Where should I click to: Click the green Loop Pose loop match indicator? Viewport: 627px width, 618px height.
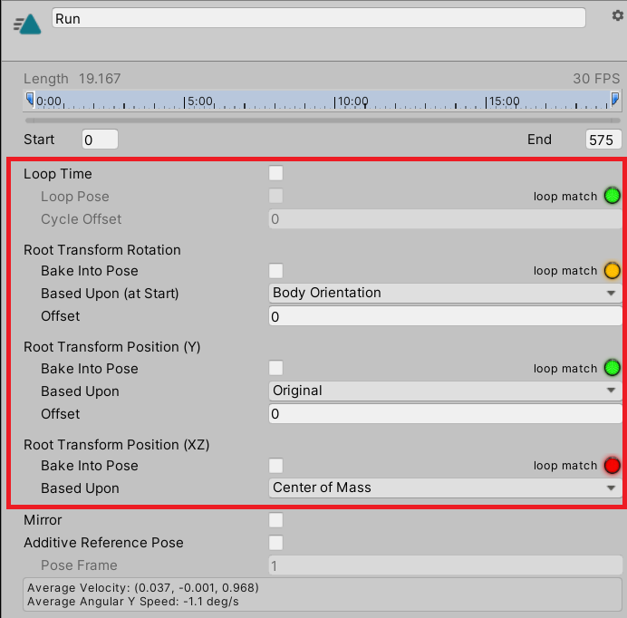[x=613, y=196]
